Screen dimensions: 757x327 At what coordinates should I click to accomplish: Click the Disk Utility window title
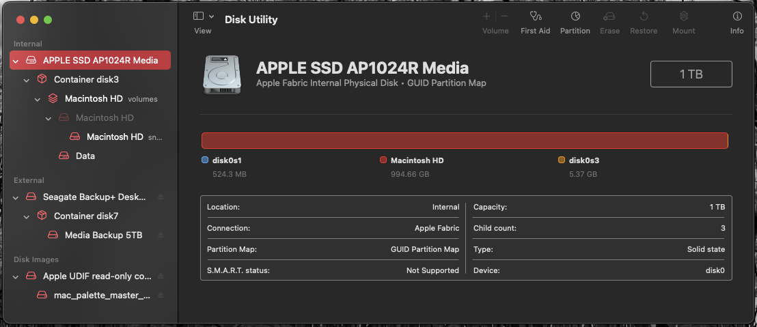[x=251, y=20]
